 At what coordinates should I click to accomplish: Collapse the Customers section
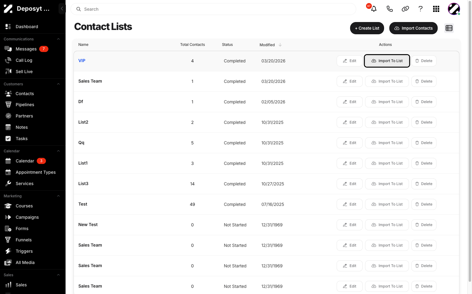pos(58,84)
